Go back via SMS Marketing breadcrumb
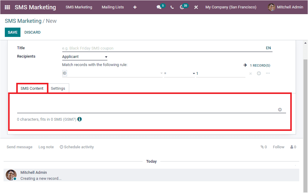 coord(23,21)
